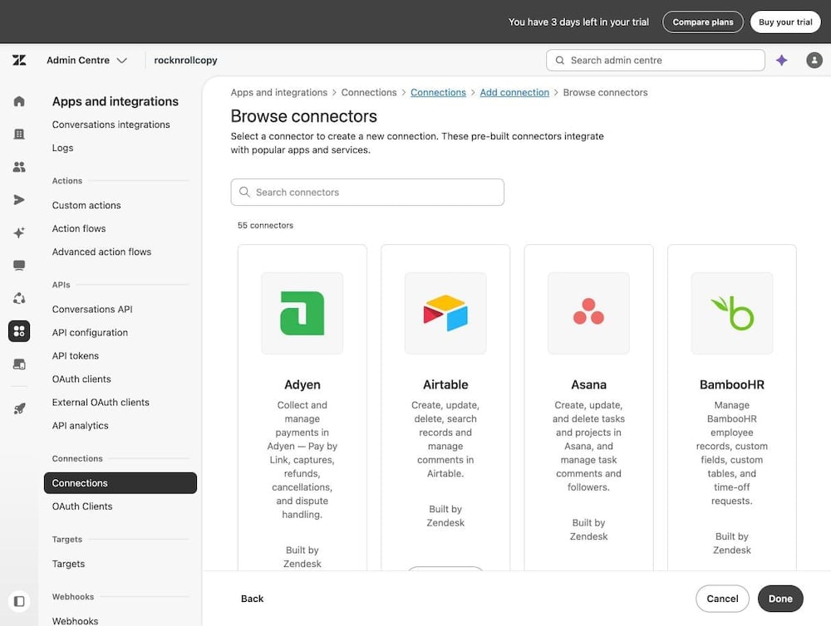Follow the Connections breadcrumb link
Screen dimensions: 831x626
pos(438,92)
